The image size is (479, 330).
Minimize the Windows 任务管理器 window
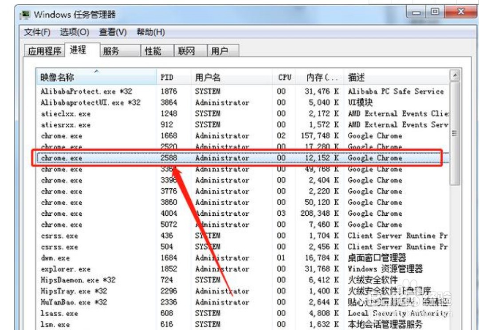pyautogui.click(x=416, y=13)
